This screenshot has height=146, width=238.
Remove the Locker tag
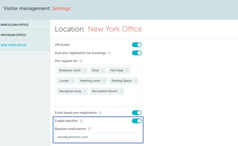73,81
